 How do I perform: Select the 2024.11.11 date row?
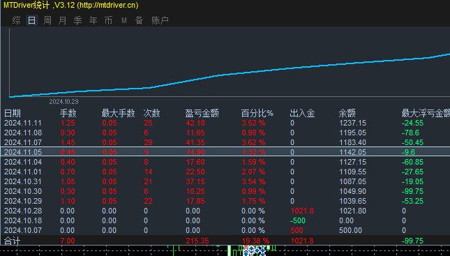pyautogui.click(x=225, y=123)
